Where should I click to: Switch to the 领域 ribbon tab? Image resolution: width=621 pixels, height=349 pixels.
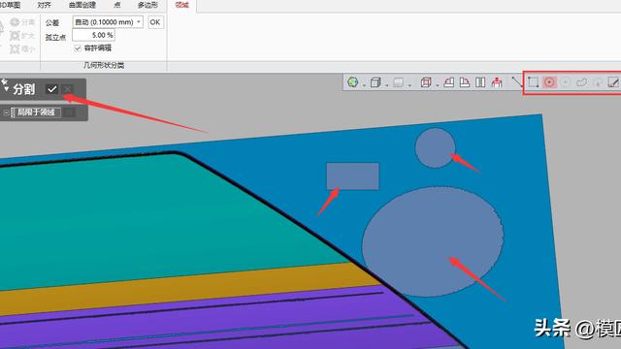pyautogui.click(x=182, y=5)
